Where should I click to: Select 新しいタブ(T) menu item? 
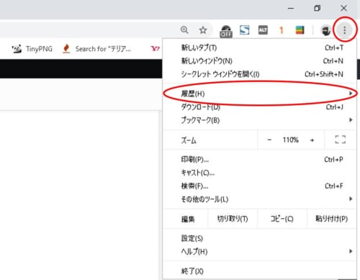click(x=259, y=48)
